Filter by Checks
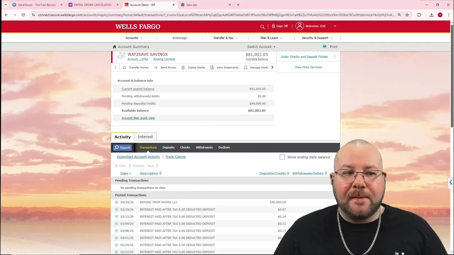This screenshot has height=255, width=454. (185, 147)
